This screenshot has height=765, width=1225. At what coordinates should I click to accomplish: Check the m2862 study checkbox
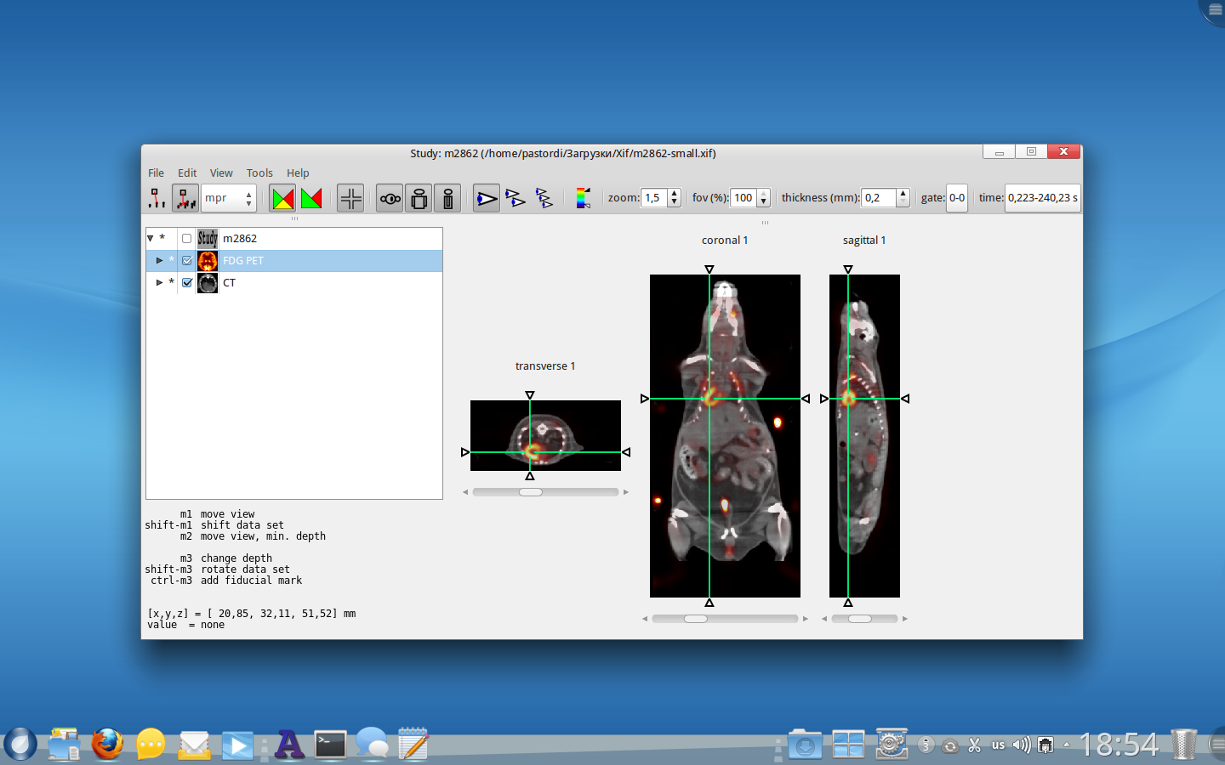tap(187, 239)
